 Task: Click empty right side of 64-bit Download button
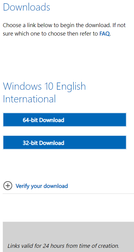(x=96, y=120)
